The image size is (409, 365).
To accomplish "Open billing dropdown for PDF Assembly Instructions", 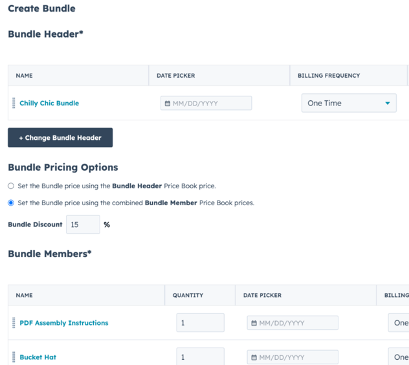I will pyautogui.click(x=398, y=323).
